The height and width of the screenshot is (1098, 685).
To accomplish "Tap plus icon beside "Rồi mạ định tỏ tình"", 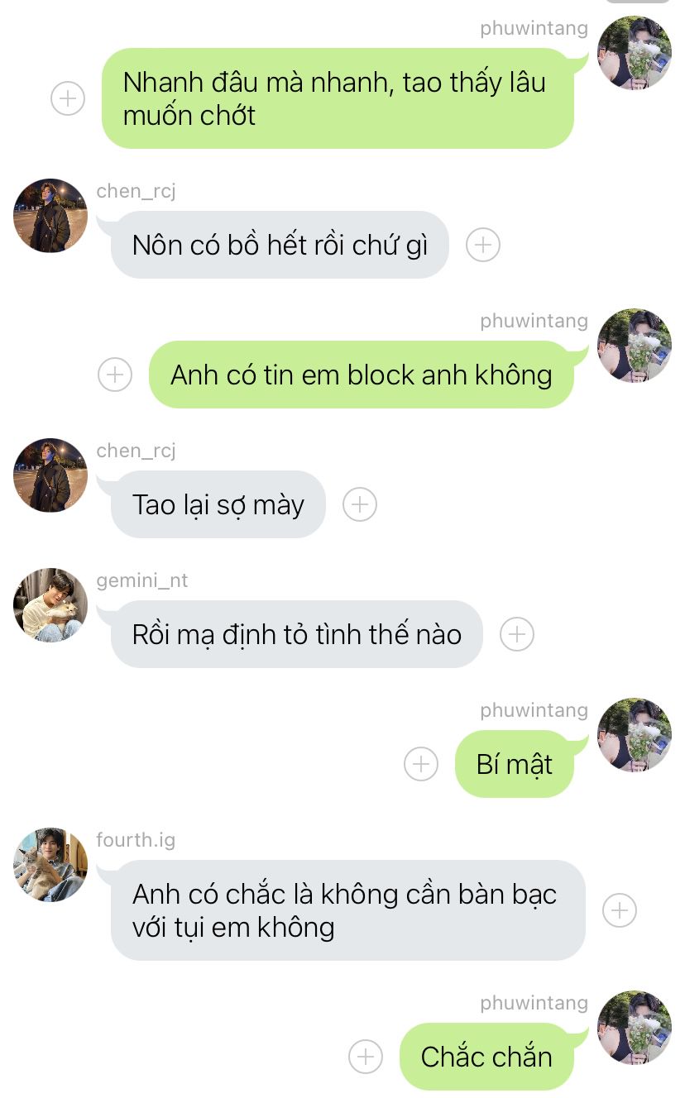I will pos(517,634).
